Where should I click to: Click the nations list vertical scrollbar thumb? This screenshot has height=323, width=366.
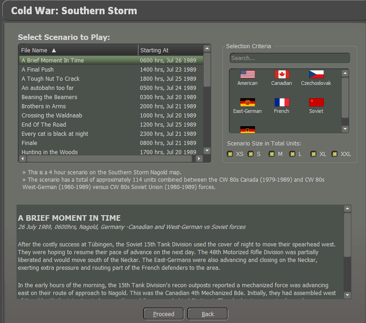coord(345,98)
